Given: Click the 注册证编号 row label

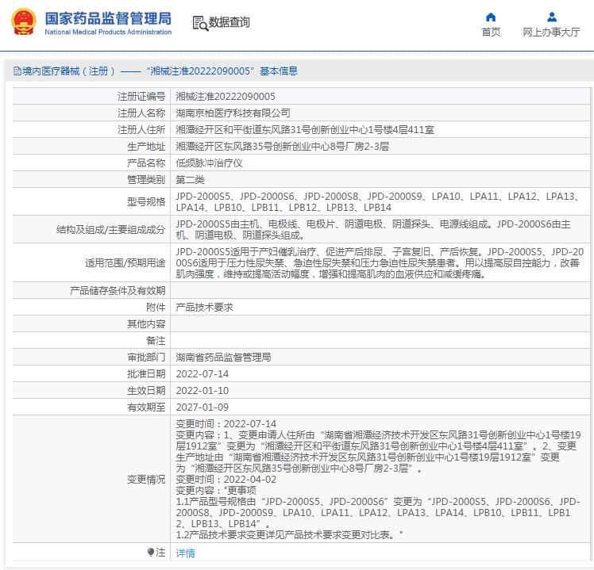Looking at the screenshot, I should click(141, 97).
